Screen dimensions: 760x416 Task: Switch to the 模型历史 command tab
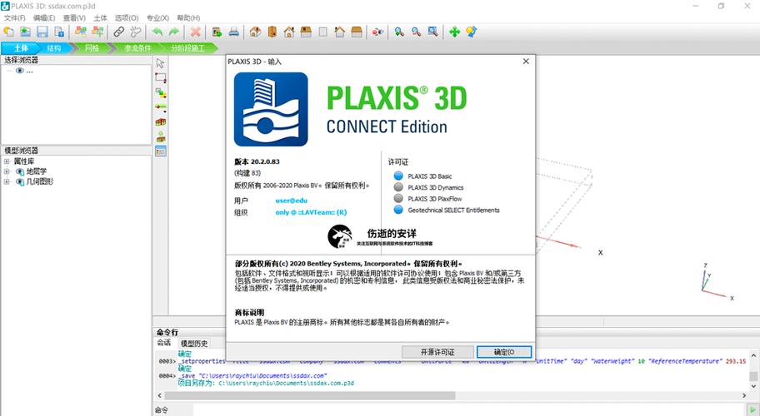(x=194, y=343)
